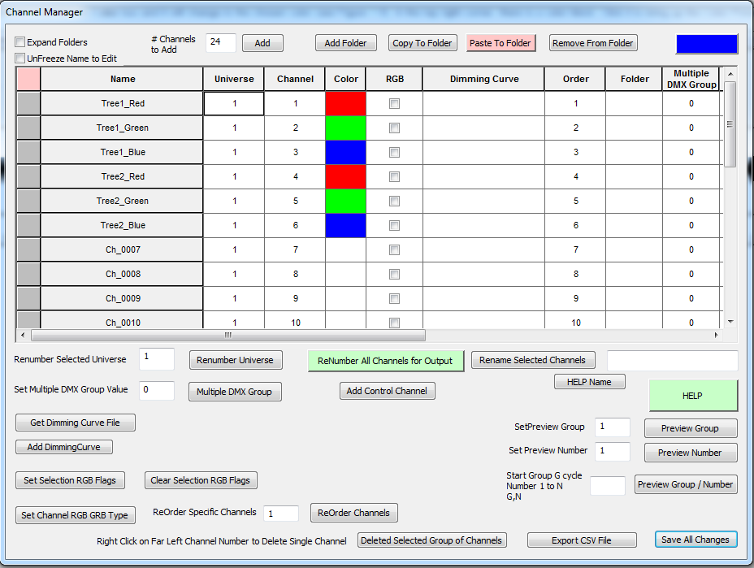754x568 pixels.
Task: Click Copy To Folder button
Action: coord(422,43)
